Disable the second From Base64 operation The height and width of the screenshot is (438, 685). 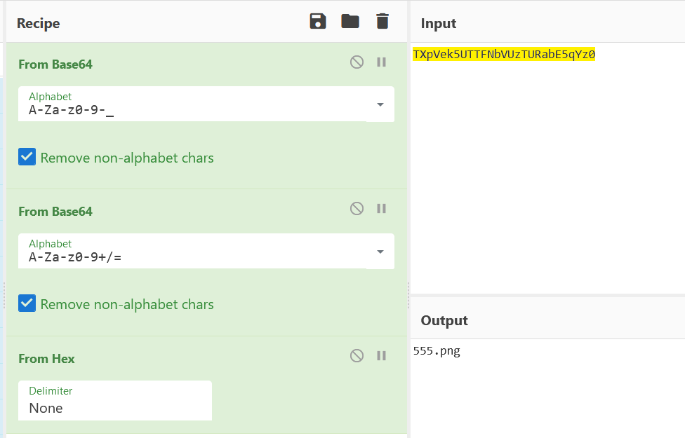click(x=357, y=209)
